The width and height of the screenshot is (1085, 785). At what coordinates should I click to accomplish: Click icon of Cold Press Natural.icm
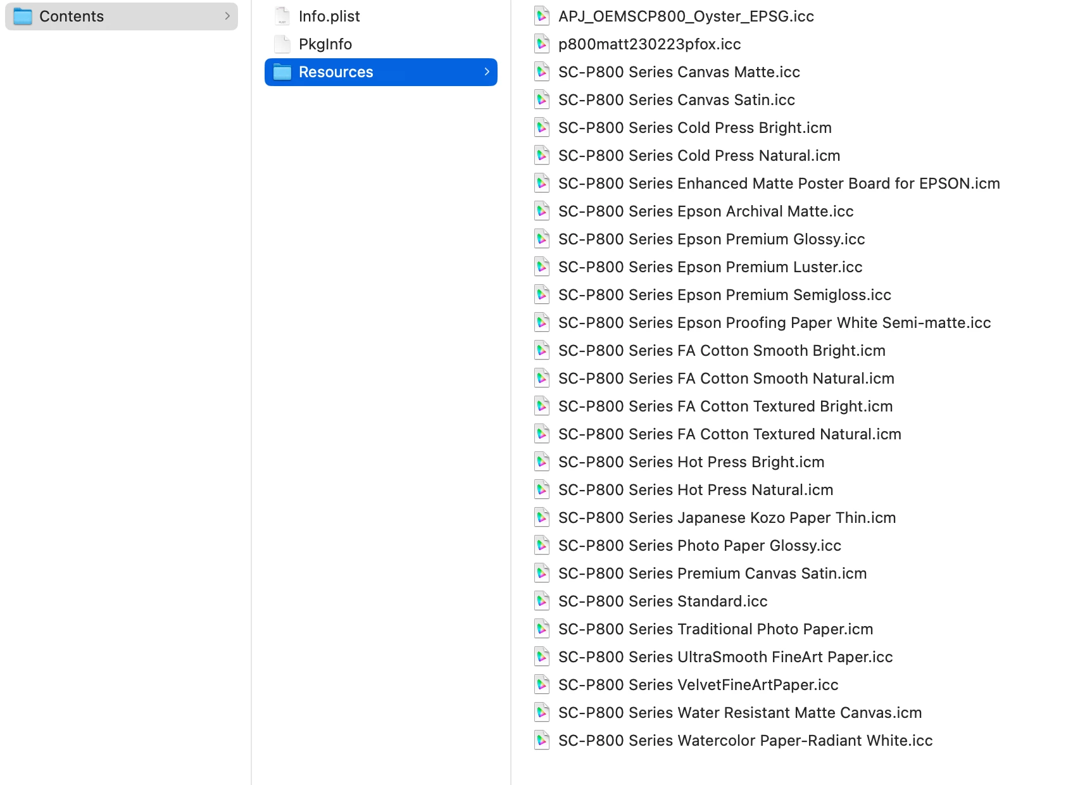[x=542, y=156]
